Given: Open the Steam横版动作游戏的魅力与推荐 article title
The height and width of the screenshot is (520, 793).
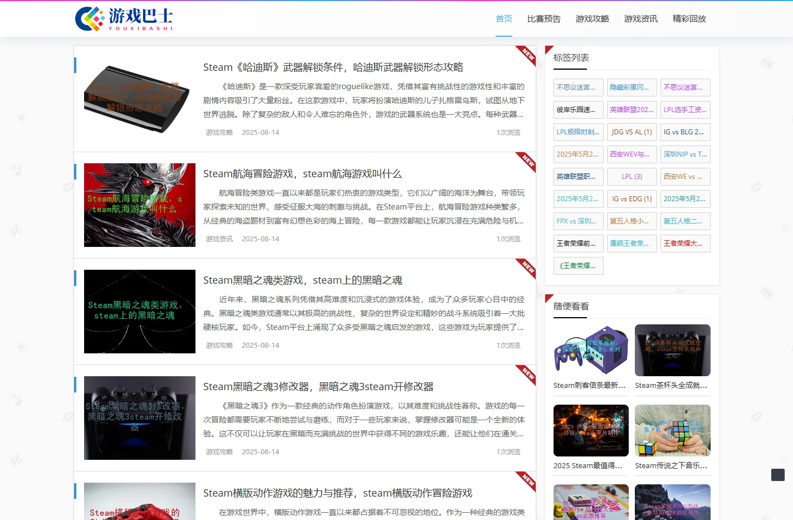Looking at the screenshot, I should tap(337, 493).
